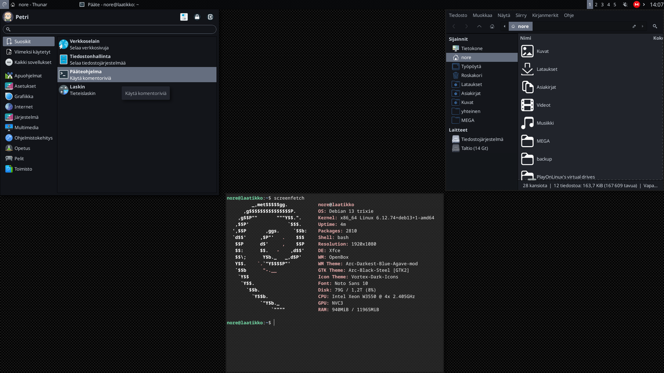Open the Ohjelmistokehitys category
This screenshot has width=664, height=373.
click(29, 138)
